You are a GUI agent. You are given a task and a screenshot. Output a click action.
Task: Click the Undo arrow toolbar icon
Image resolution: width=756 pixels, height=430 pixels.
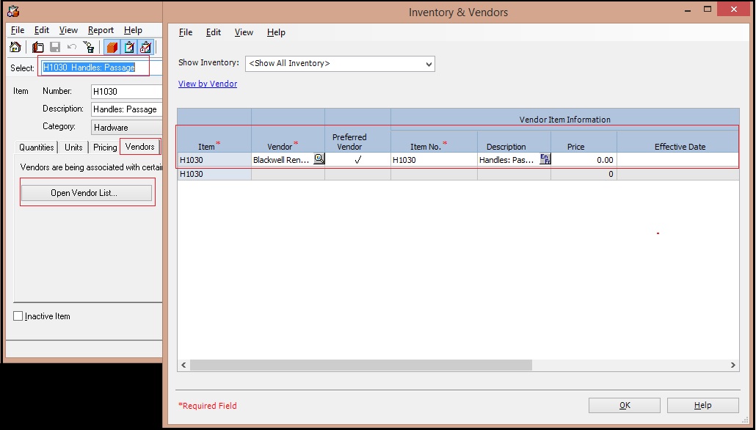click(72, 48)
